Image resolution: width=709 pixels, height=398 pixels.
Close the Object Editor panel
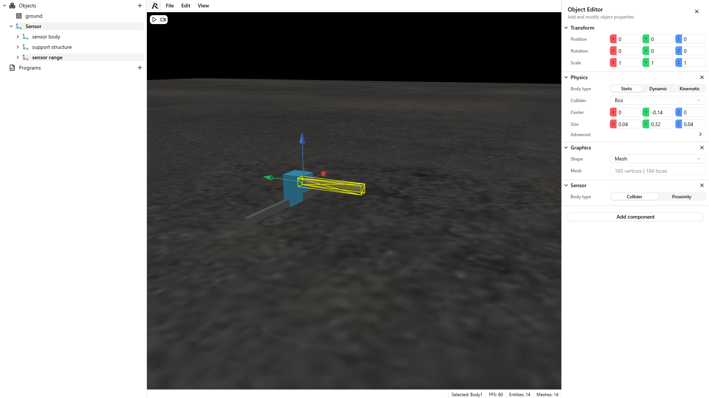coord(696,11)
